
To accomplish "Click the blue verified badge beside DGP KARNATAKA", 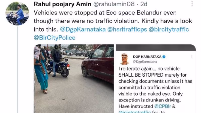I will click(x=164, y=57).
